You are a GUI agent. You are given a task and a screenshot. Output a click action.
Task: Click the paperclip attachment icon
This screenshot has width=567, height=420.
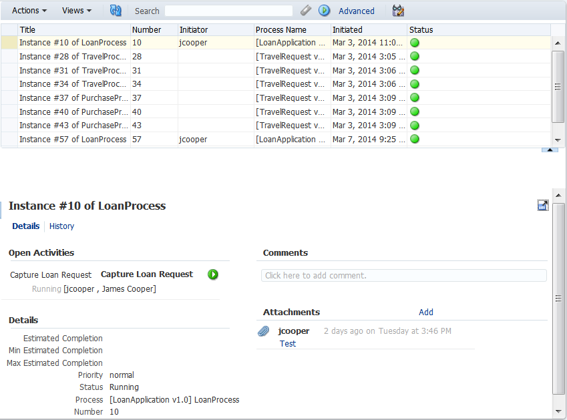(x=264, y=331)
